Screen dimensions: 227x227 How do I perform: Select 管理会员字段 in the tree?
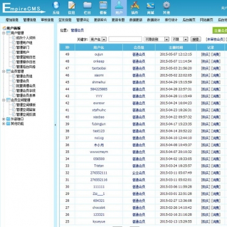[x=26, y=90]
